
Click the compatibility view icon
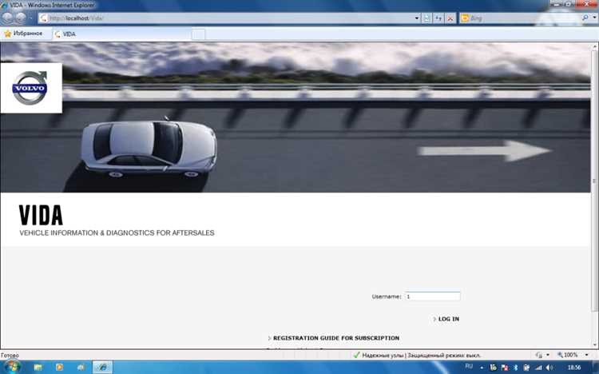[426, 18]
